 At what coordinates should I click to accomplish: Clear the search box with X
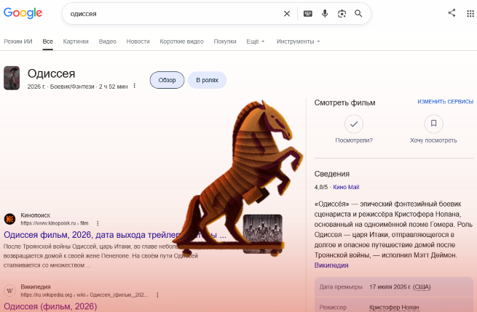(287, 14)
